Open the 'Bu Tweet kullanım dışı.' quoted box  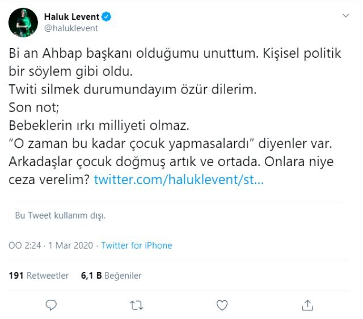181,215
